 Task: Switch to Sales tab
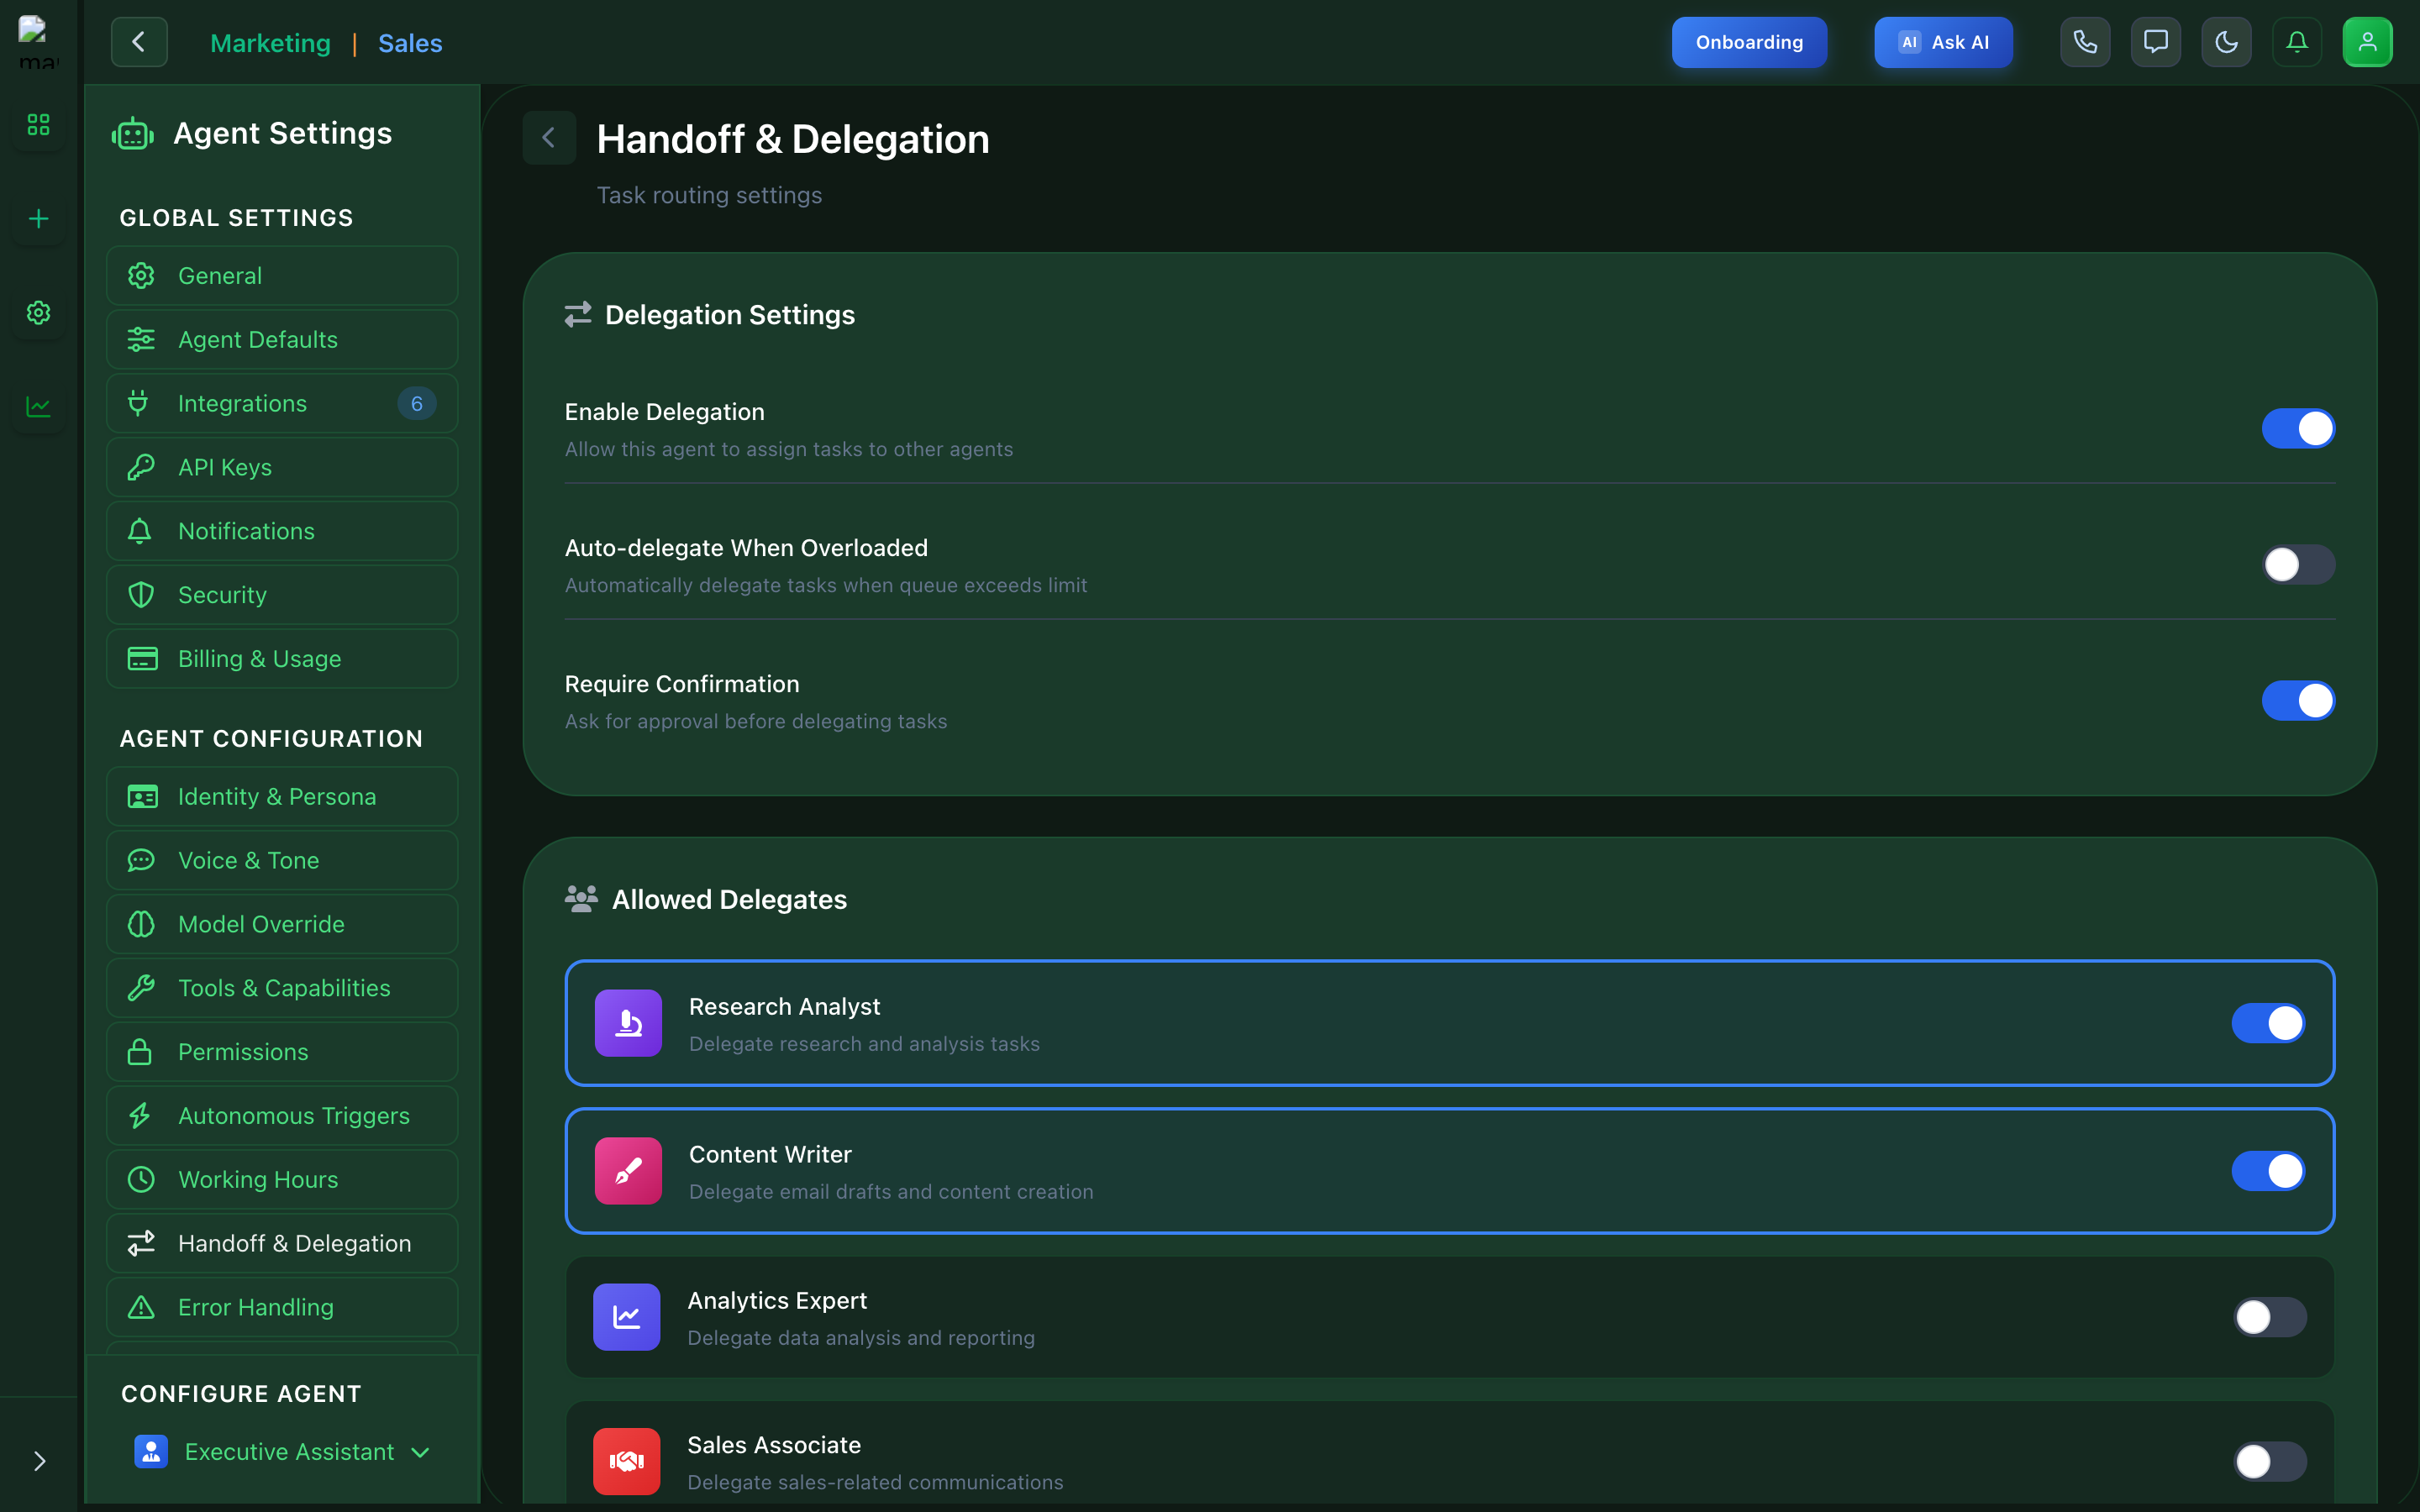(x=410, y=43)
